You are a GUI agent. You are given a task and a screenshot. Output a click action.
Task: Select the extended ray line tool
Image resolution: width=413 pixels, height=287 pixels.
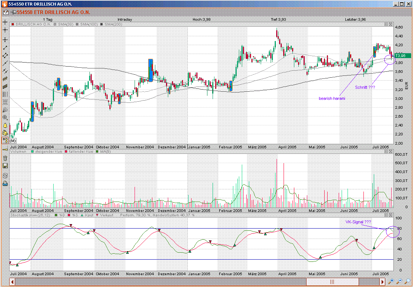(x=5, y=63)
